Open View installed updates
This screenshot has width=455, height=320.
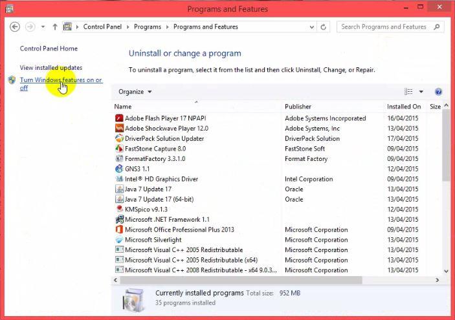[51, 67]
